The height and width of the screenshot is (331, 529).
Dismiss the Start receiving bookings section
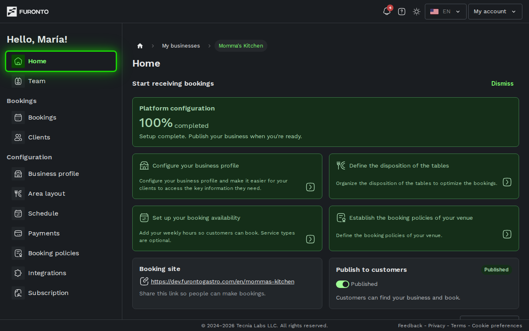[502, 84]
